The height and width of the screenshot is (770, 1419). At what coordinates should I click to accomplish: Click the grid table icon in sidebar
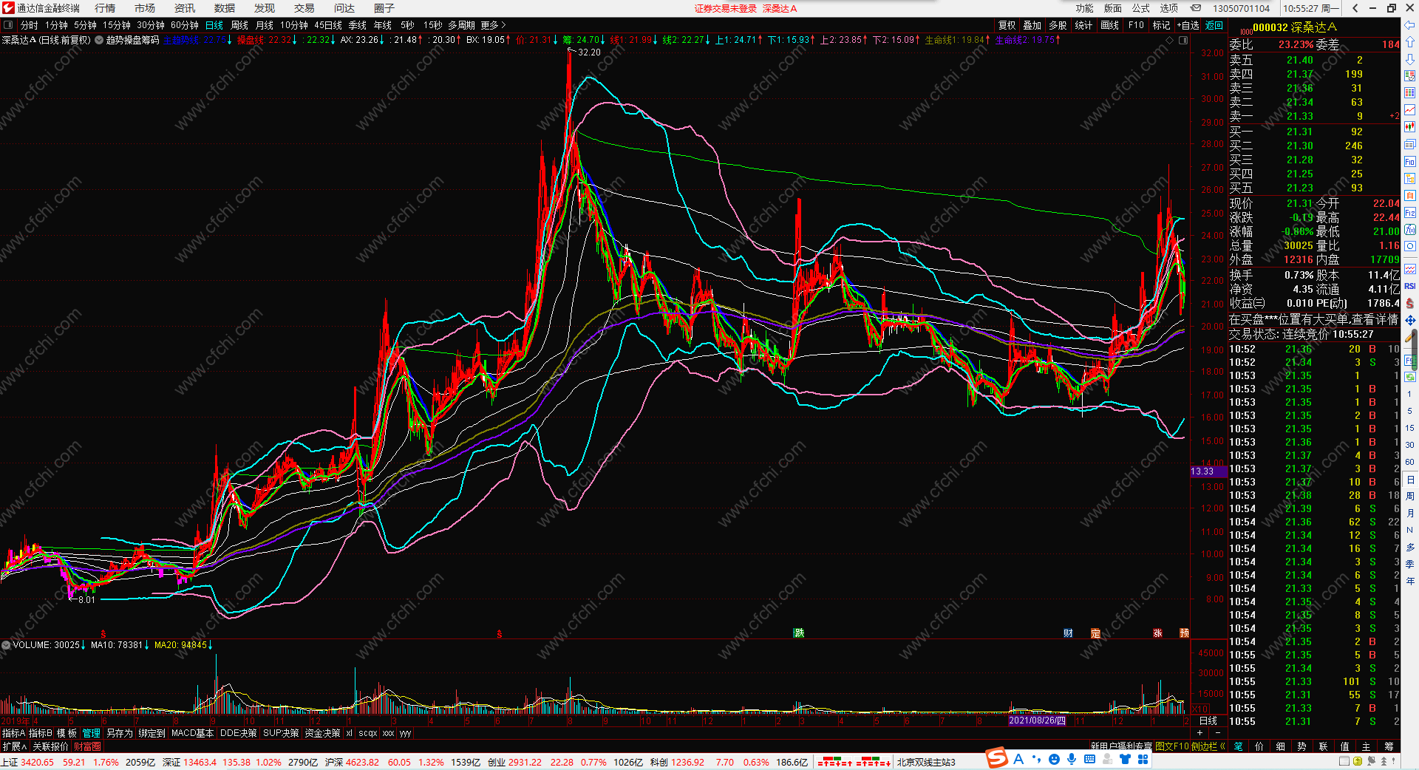pos(1410,93)
